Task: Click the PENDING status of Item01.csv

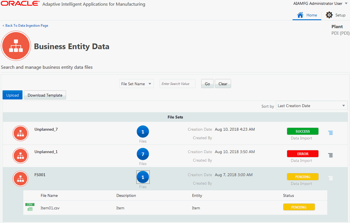Action: [299, 207]
